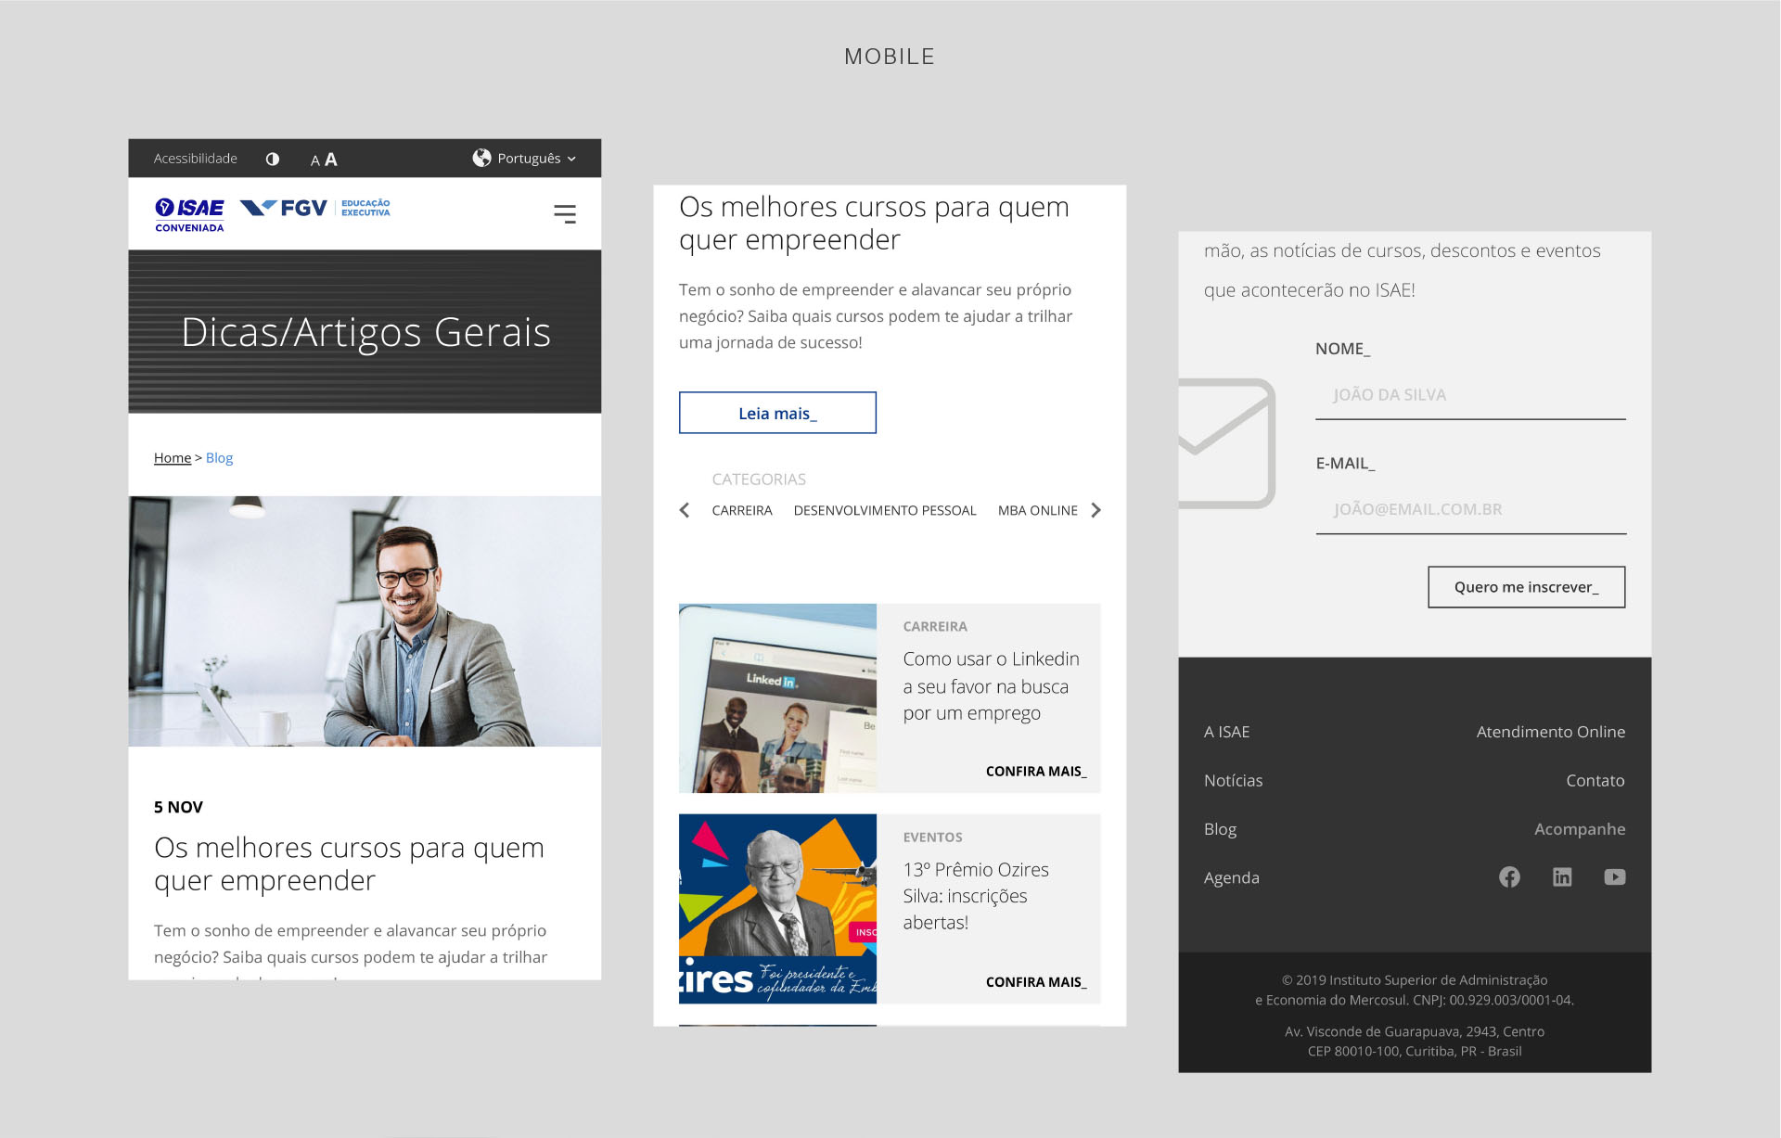Click the NOME_ input field

[1469, 396]
